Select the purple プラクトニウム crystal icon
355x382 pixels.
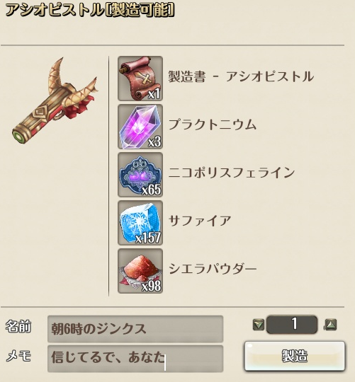pyautogui.click(x=140, y=127)
